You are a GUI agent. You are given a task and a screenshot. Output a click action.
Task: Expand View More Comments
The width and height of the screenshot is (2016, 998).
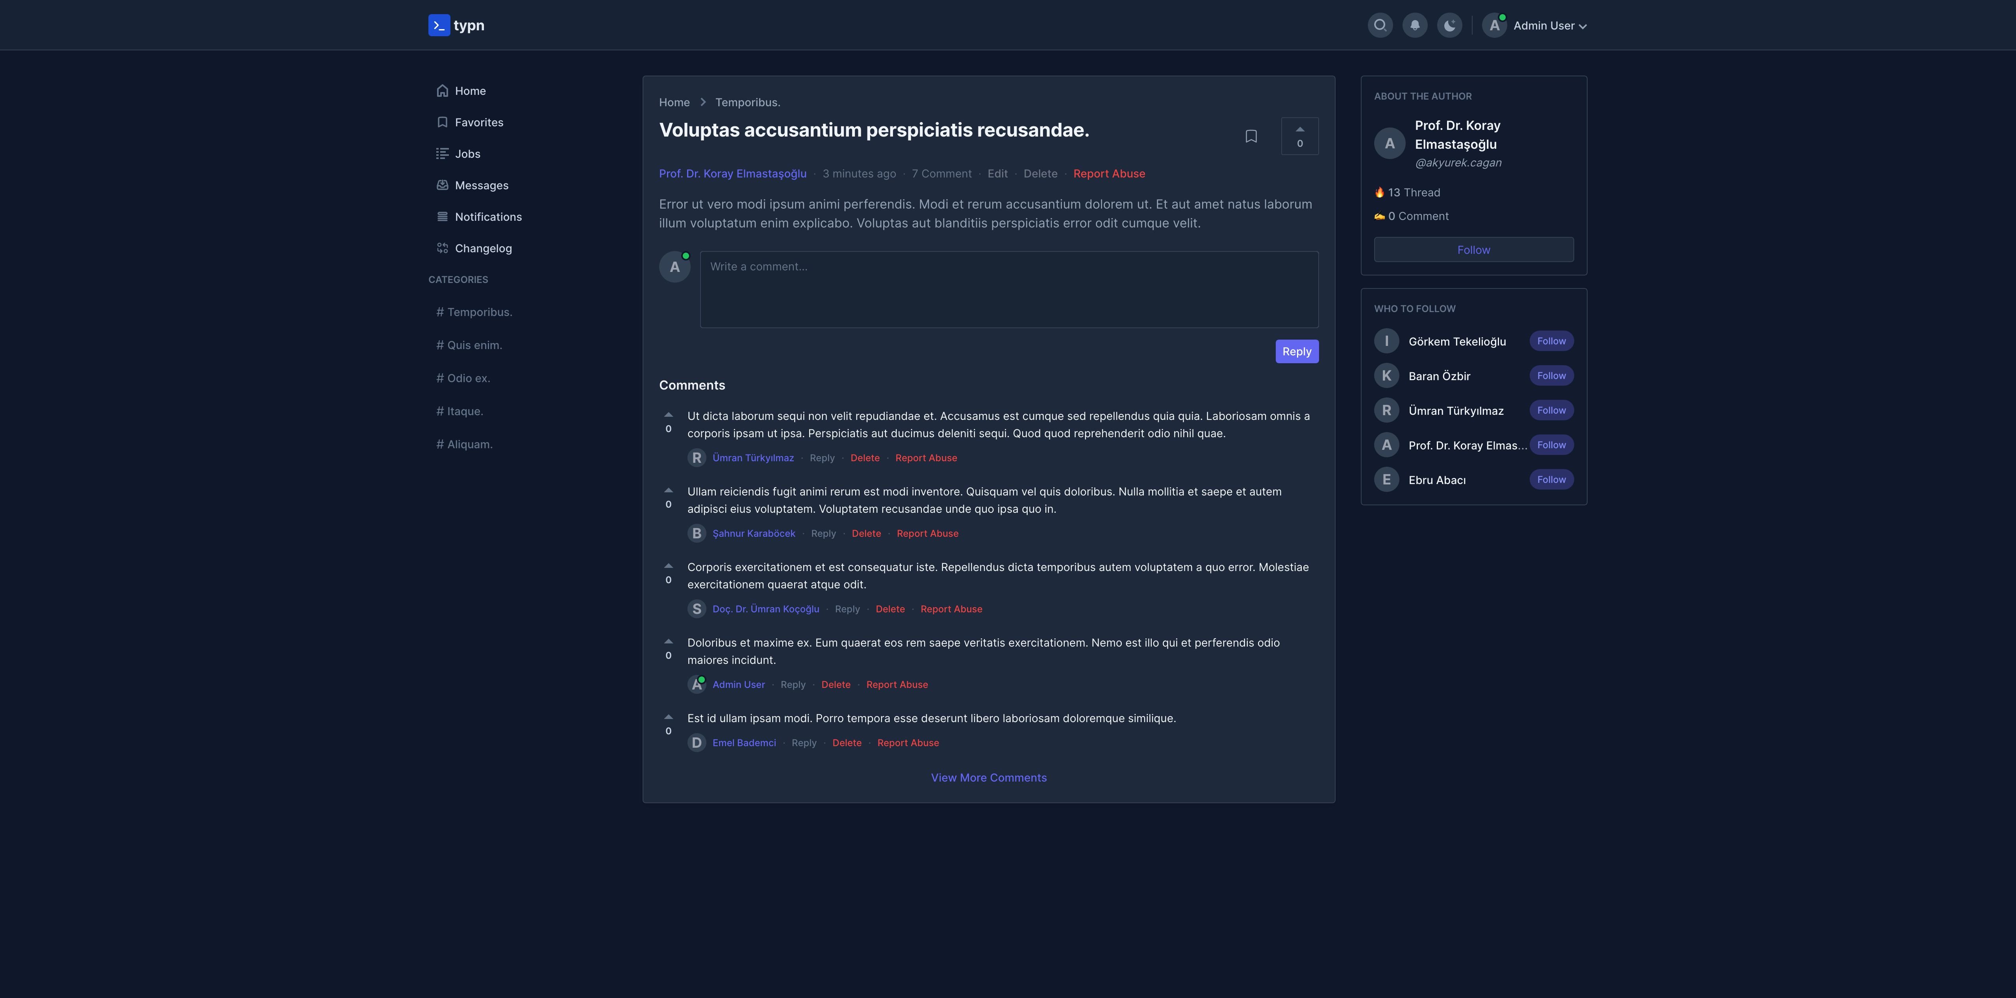click(x=988, y=778)
